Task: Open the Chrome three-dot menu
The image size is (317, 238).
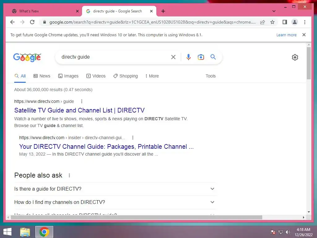Action: click(x=305, y=22)
